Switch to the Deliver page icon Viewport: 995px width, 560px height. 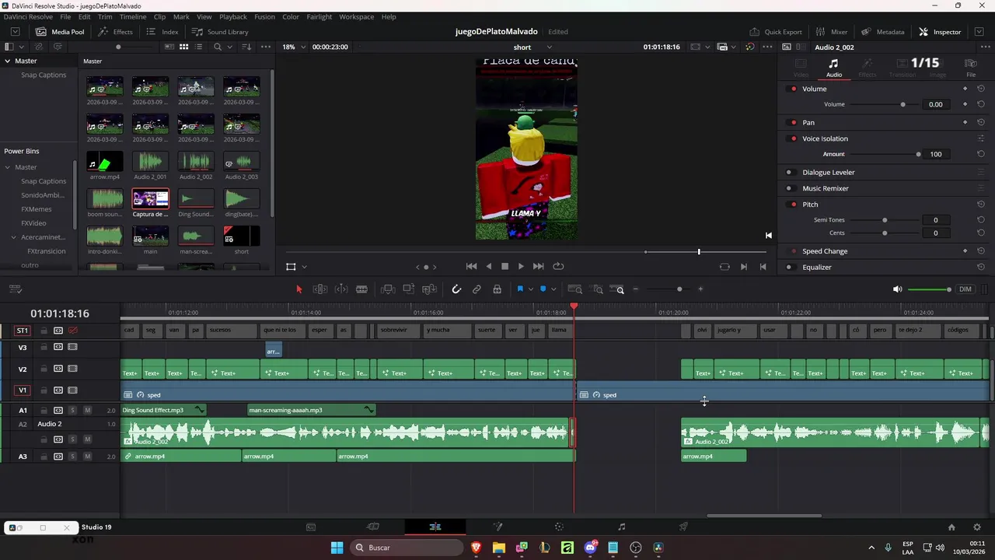click(683, 527)
